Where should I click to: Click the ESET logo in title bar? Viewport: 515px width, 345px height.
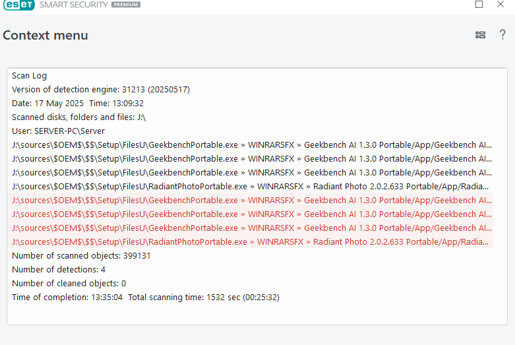click(18, 5)
